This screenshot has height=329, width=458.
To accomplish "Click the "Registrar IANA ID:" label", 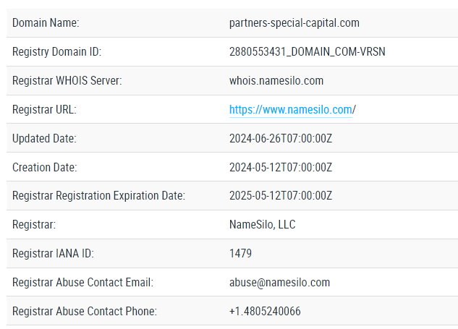I will 53,254.
